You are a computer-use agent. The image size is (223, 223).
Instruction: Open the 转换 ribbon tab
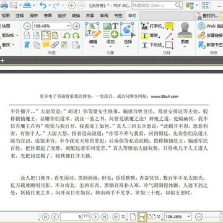(x=76, y=15)
